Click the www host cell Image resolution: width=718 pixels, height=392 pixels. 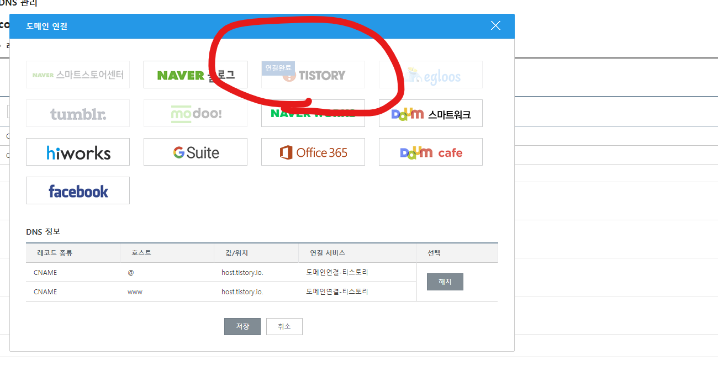[x=135, y=292]
